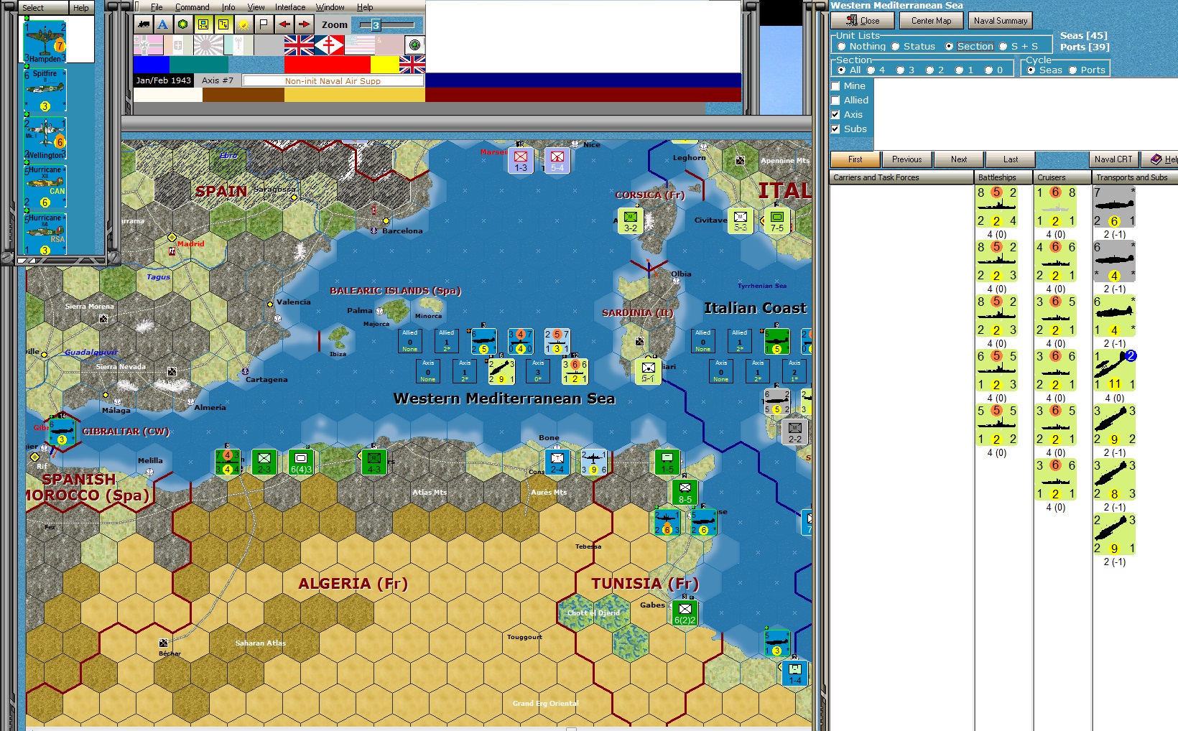Click the Transports and Subs column header

[1135, 177]
